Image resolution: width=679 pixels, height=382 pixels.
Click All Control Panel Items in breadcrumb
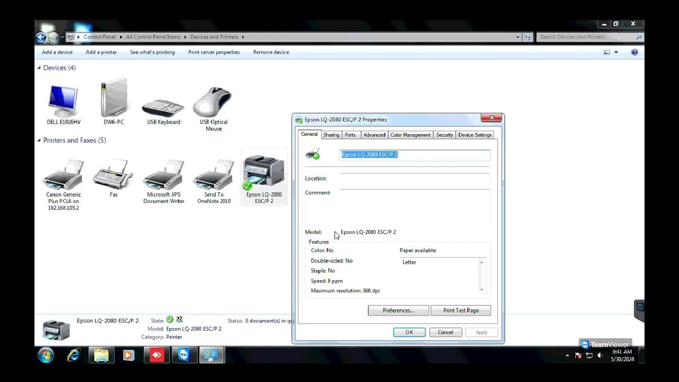point(153,37)
